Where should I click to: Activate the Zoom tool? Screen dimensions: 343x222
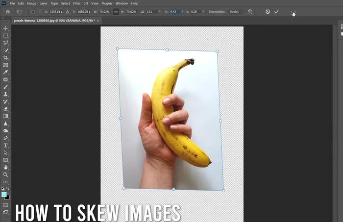[6, 174]
